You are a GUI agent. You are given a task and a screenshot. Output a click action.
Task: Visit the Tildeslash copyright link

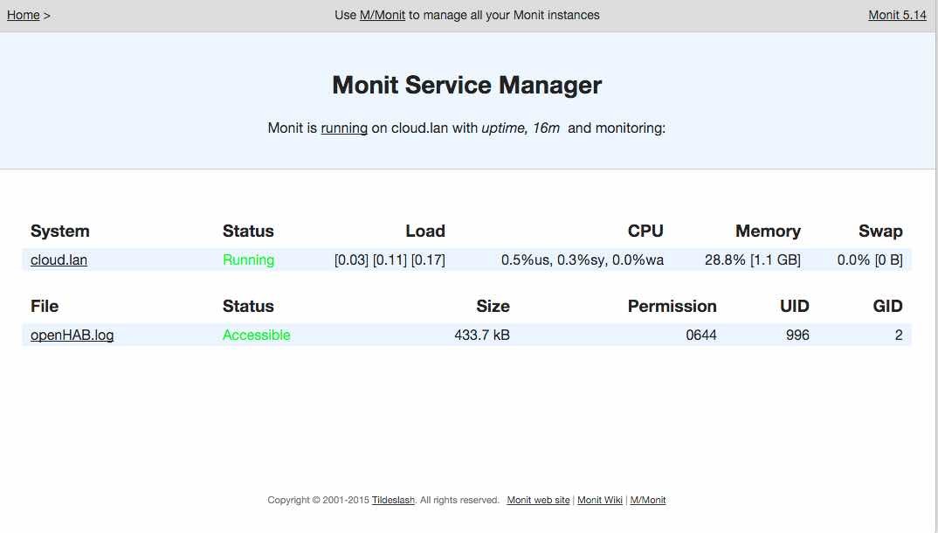(393, 501)
